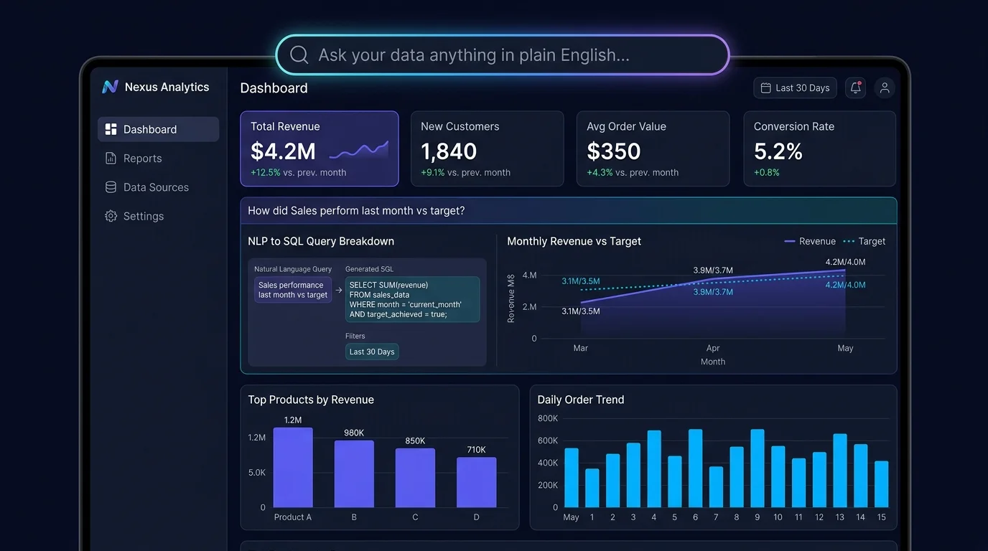The height and width of the screenshot is (551, 988).
Task: Toggle the Target legend entry
Action: 865,241
